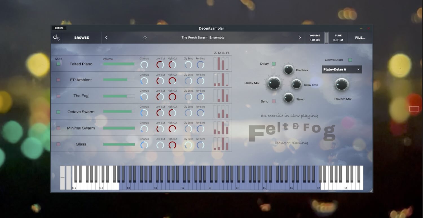Click the Fog Dly Send knob
The width and height of the screenshot is (423, 218).
click(x=188, y=97)
